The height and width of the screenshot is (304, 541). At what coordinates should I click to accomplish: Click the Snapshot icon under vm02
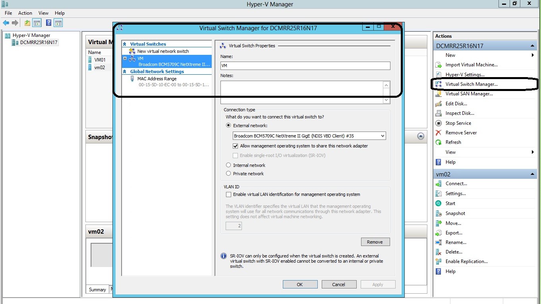[439, 213]
